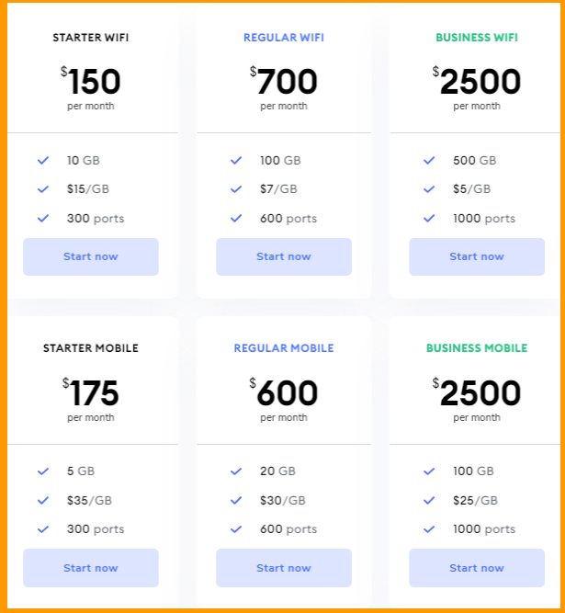Hit Start now for Business Mobile plan
Screen dimensions: 565x613
pyautogui.click(x=476, y=568)
